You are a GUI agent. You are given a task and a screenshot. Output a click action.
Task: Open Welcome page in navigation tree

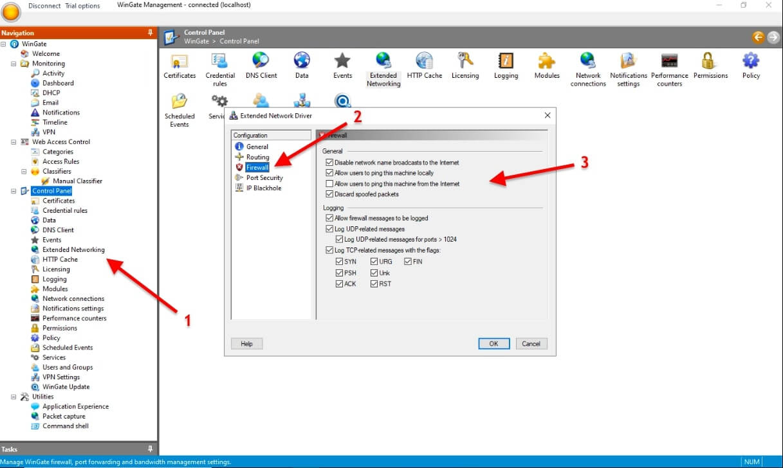pos(46,53)
